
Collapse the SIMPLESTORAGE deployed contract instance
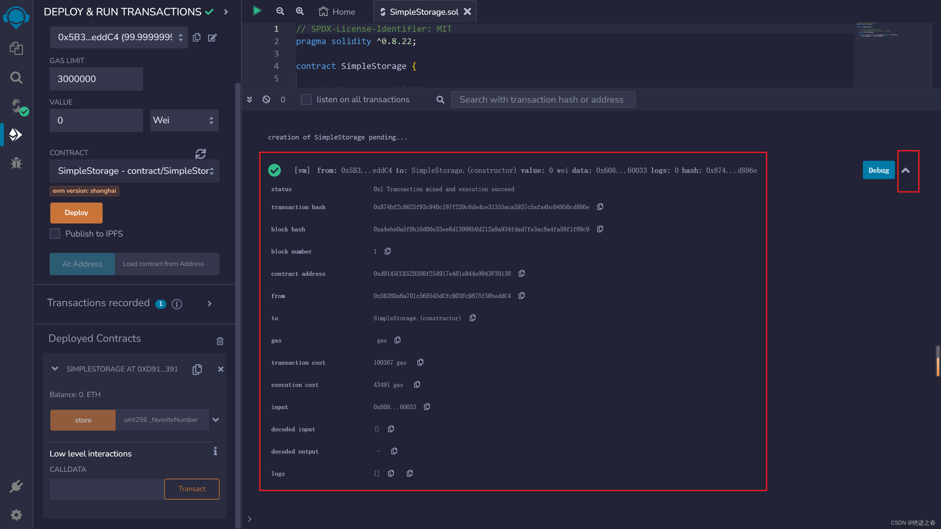pyautogui.click(x=55, y=369)
